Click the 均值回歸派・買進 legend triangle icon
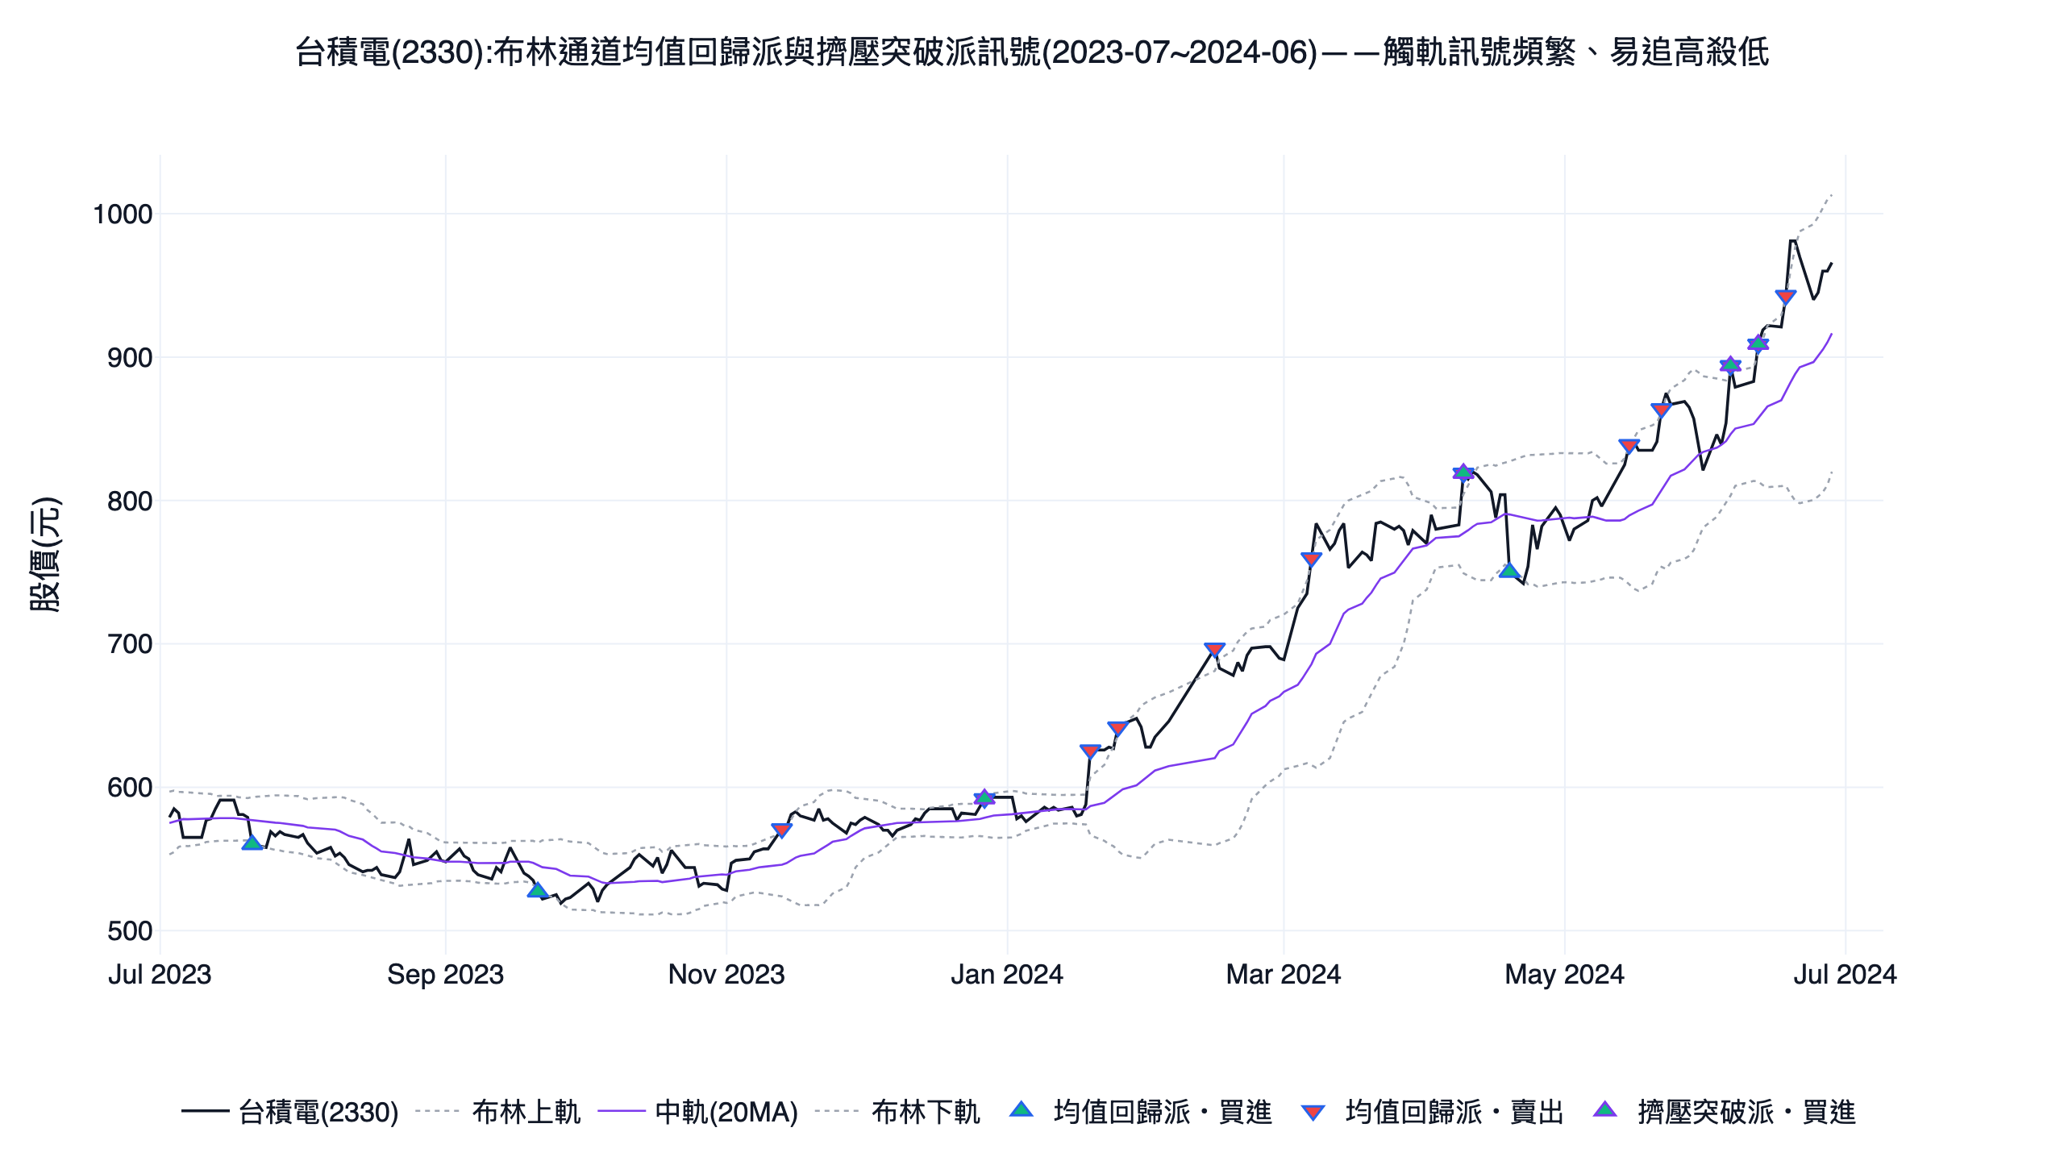Screen dimensions: 2064x1161 [x=1022, y=1111]
